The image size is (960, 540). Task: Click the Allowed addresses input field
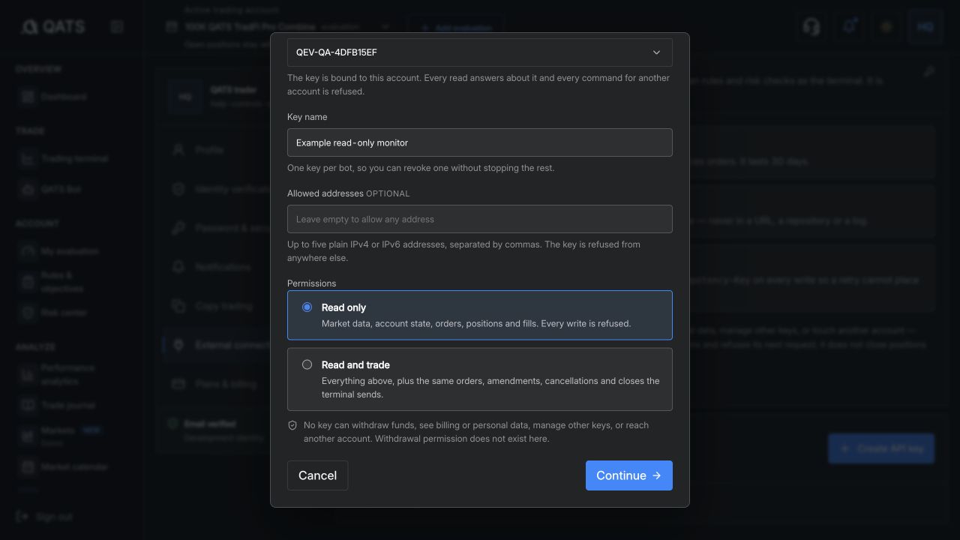(x=480, y=219)
